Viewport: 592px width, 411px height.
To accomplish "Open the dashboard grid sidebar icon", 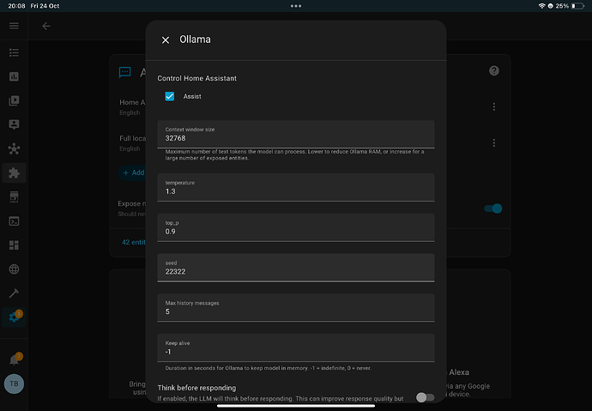I will [14, 245].
